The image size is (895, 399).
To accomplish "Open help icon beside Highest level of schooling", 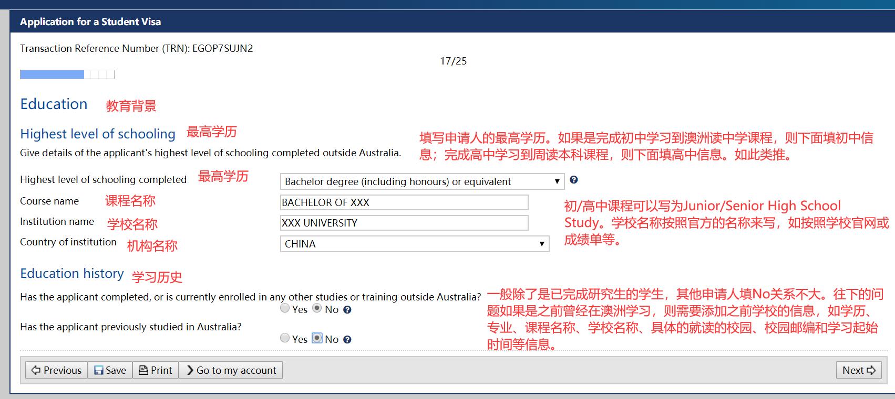I will click(x=574, y=180).
